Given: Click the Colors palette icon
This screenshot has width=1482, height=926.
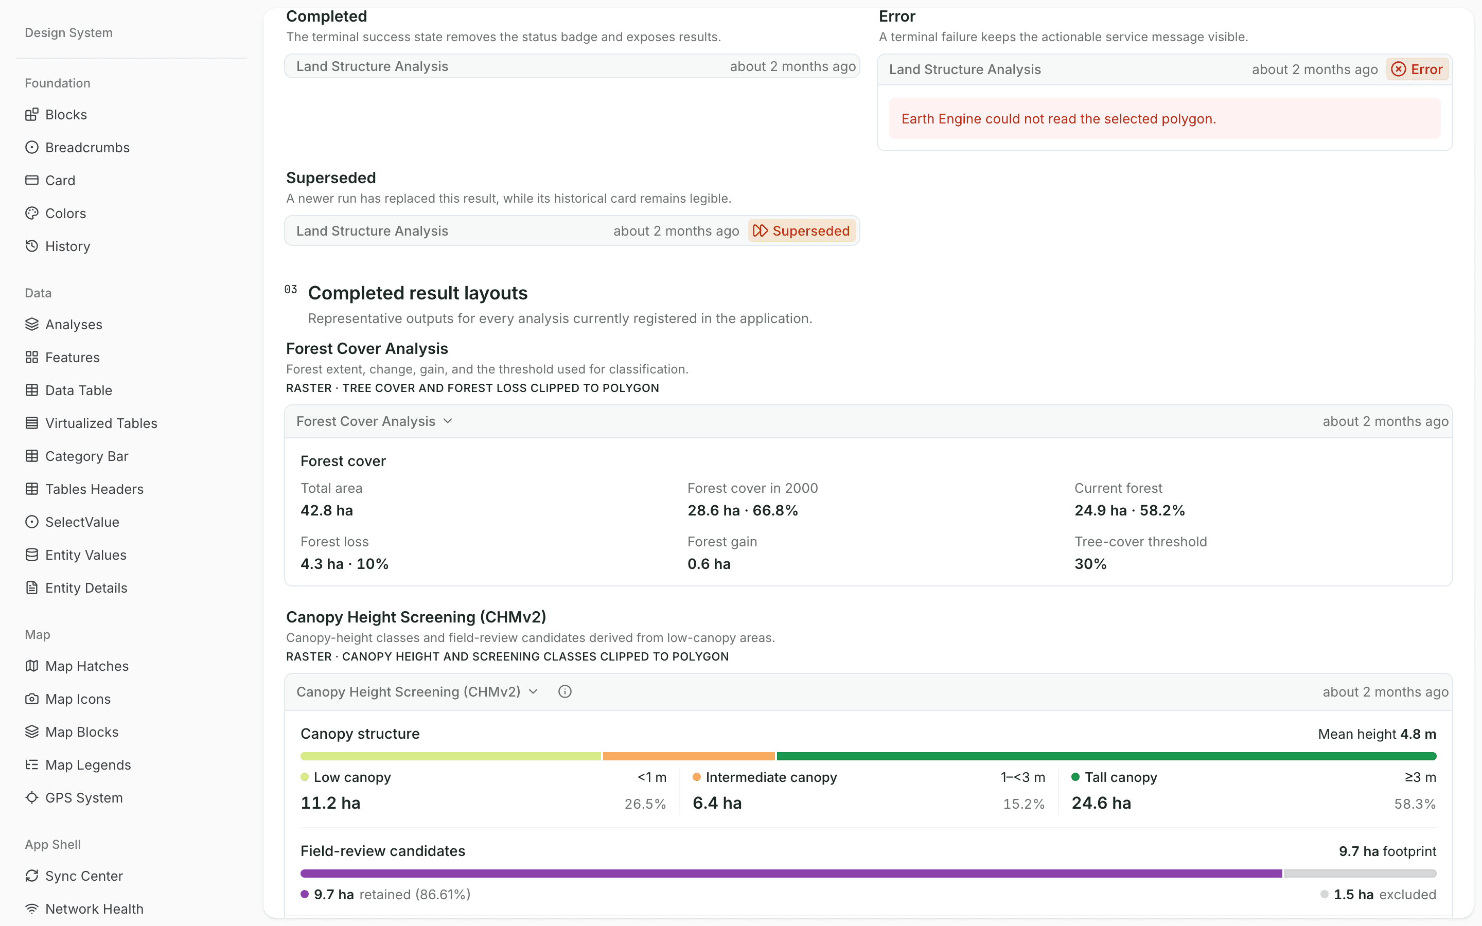Looking at the screenshot, I should click(32, 213).
